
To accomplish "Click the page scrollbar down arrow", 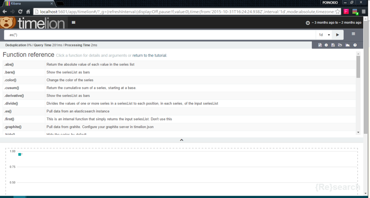I will [366, 194].
